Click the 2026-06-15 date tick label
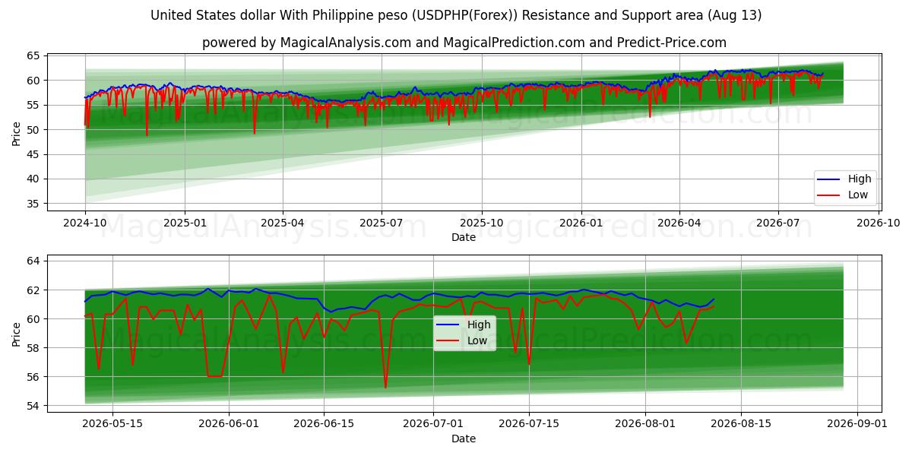912x456 pixels. [324, 425]
